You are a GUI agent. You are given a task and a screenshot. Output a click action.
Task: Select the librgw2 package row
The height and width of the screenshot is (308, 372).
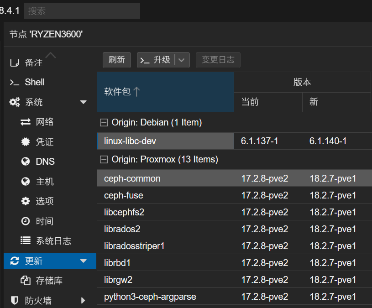tap(235, 280)
